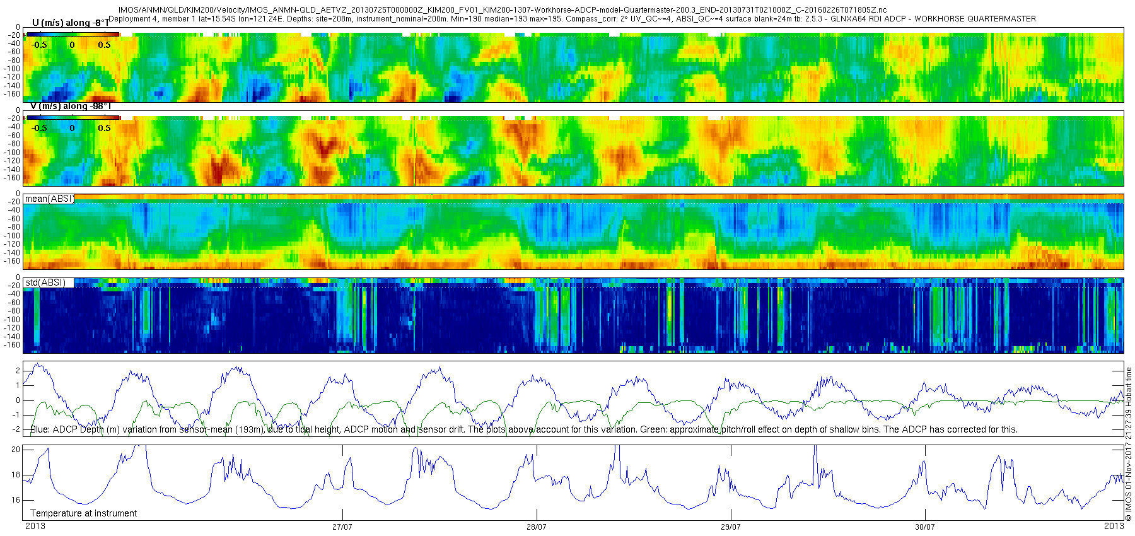Click the '16' tick on temperature axis
This screenshot has height=536, width=1135.
point(16,500)
